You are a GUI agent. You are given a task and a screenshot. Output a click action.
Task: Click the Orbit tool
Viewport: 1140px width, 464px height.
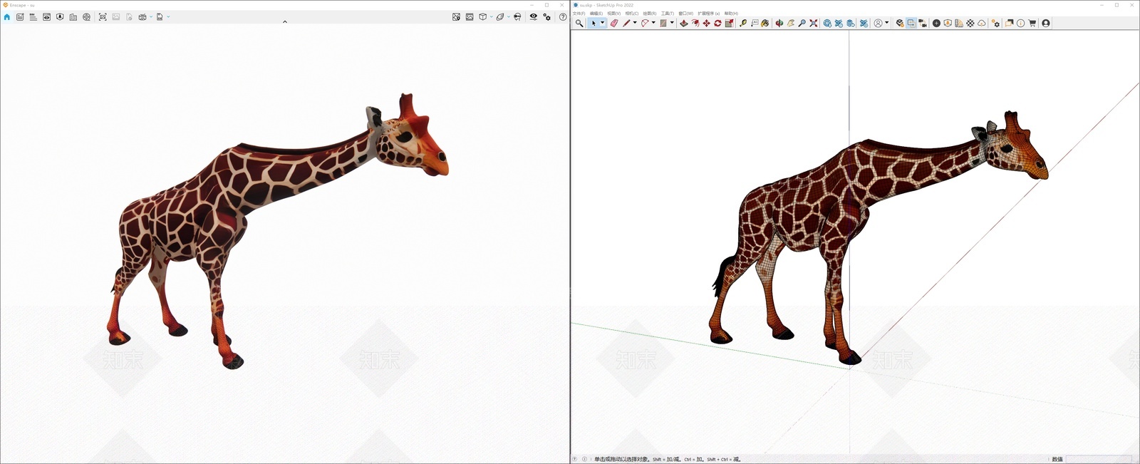click(x=779, y=23)
